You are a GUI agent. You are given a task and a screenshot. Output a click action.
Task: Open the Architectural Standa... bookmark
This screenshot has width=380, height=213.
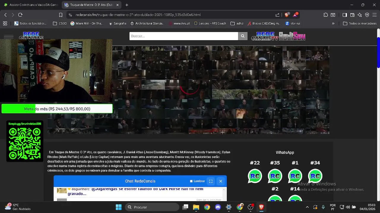click(x=147, y=23)
